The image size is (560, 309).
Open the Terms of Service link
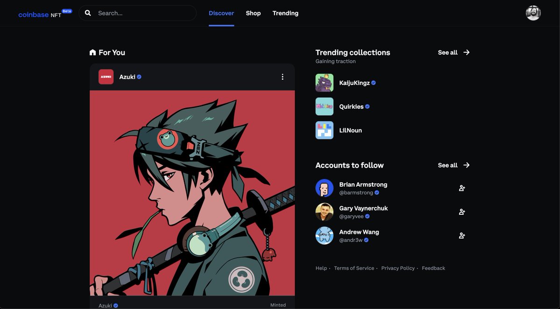point(354,268)
